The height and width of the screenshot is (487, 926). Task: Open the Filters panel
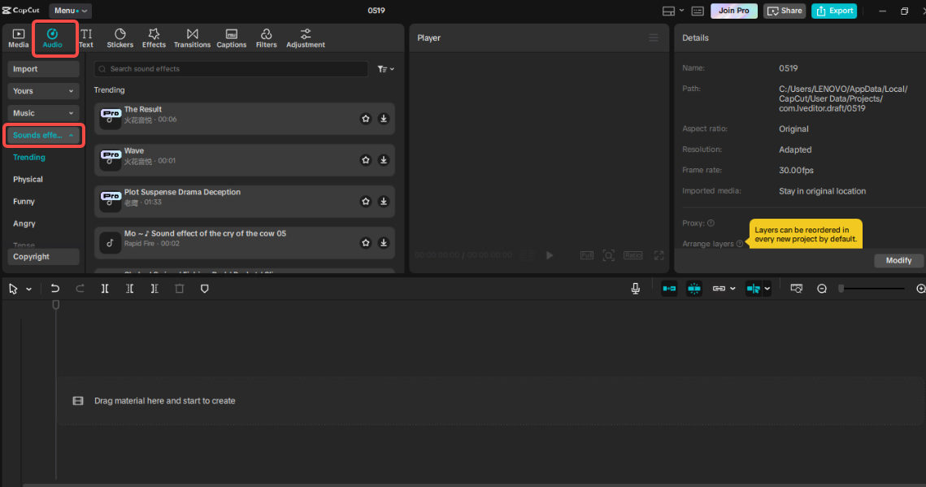[266, 37]
